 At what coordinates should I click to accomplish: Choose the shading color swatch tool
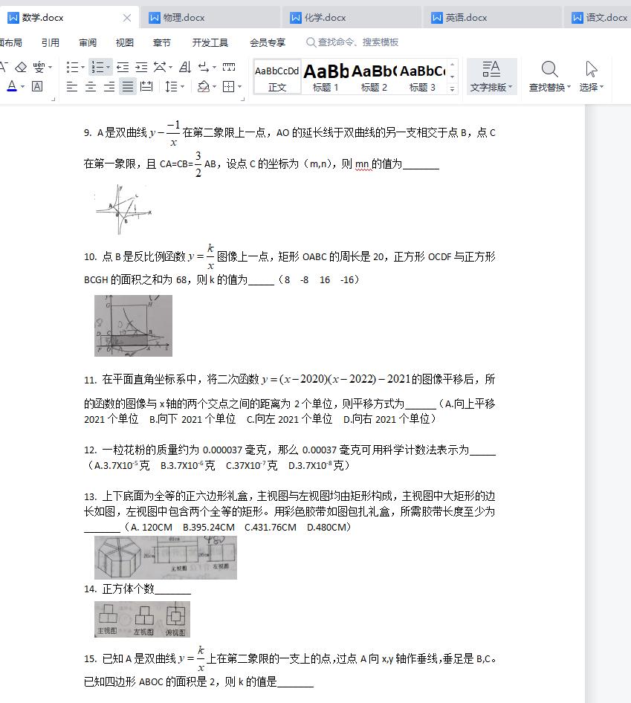pyautogui.click(x=204, y=86)
